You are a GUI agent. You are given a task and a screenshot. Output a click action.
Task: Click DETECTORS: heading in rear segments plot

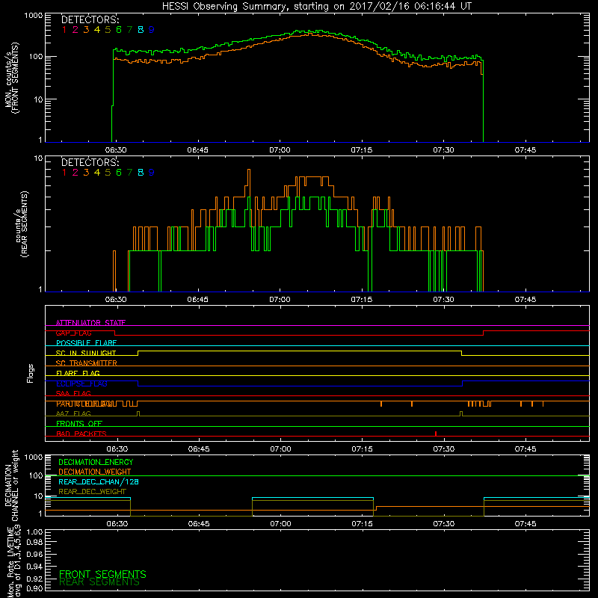click(x=90, y=162)
